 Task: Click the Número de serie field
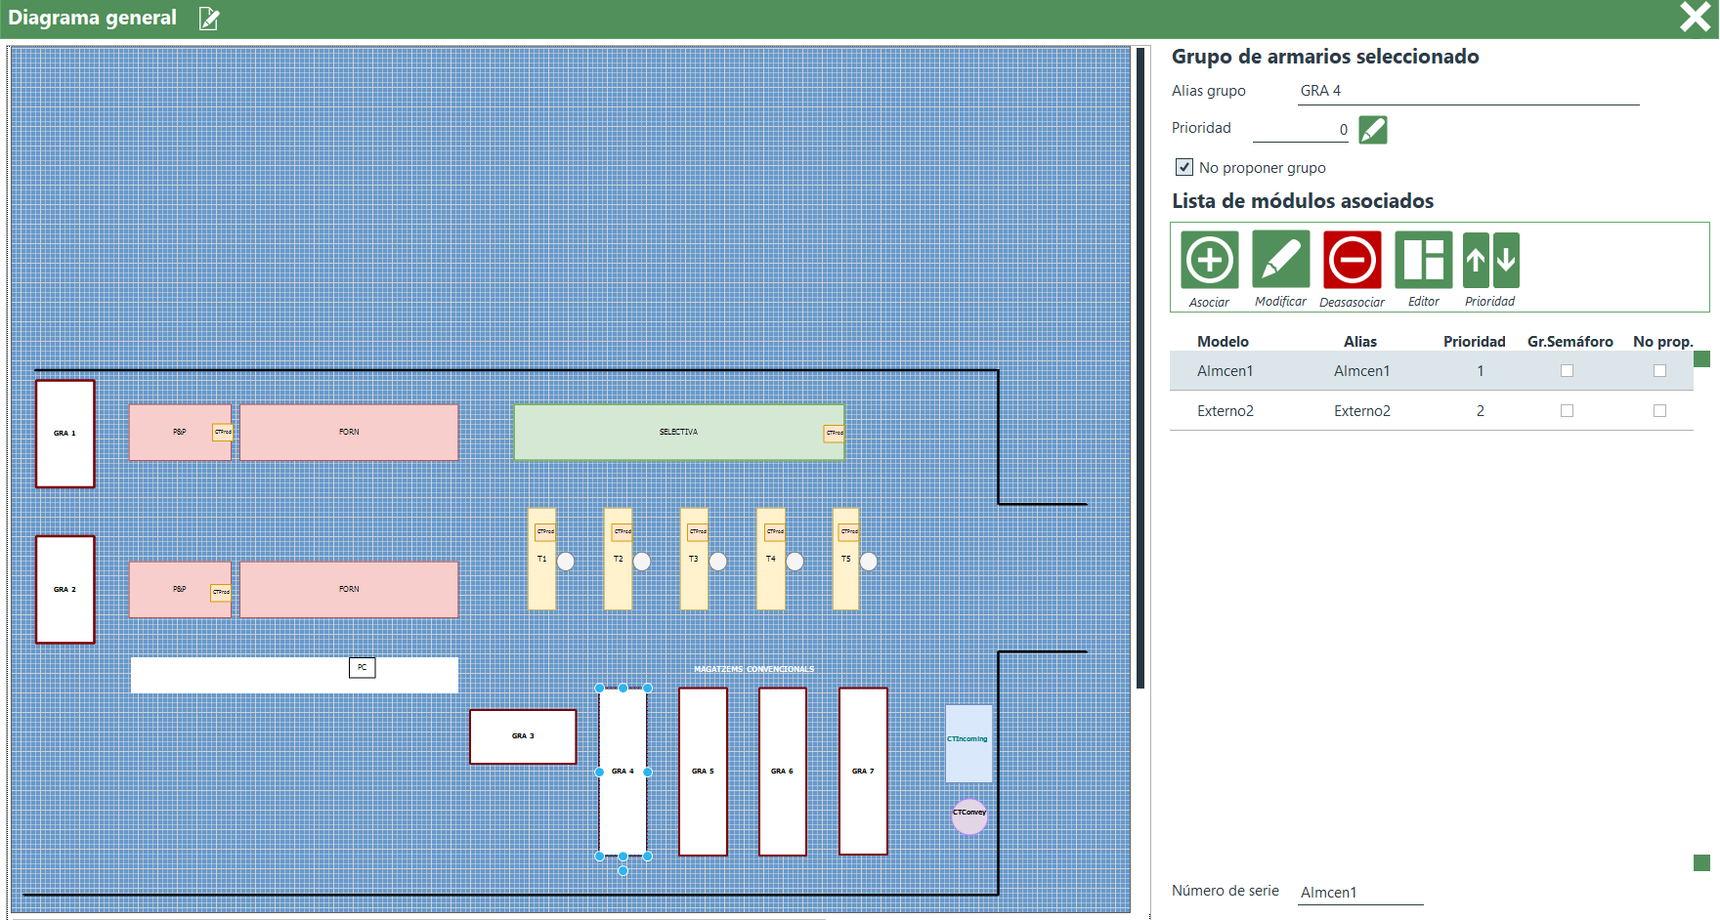tap(1359, 892)
